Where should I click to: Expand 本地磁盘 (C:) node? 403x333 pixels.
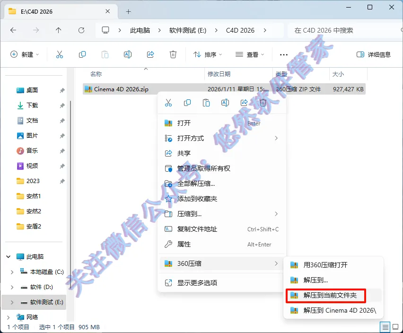coord(12,272)
